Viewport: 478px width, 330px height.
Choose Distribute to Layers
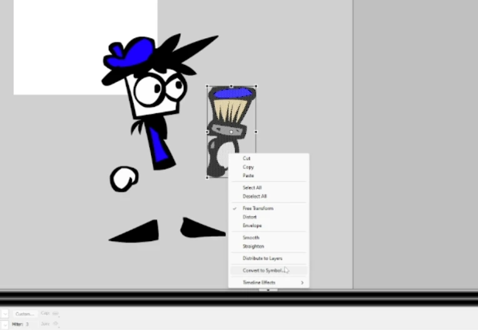coord(268,258)
